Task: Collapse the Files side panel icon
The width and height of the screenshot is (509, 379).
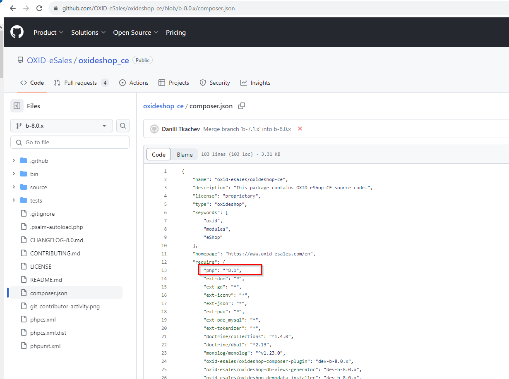Action: point(17,106)
